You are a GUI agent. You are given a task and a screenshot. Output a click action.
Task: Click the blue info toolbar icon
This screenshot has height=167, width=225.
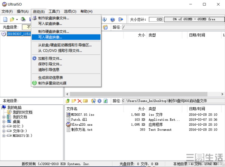[105, 19]
